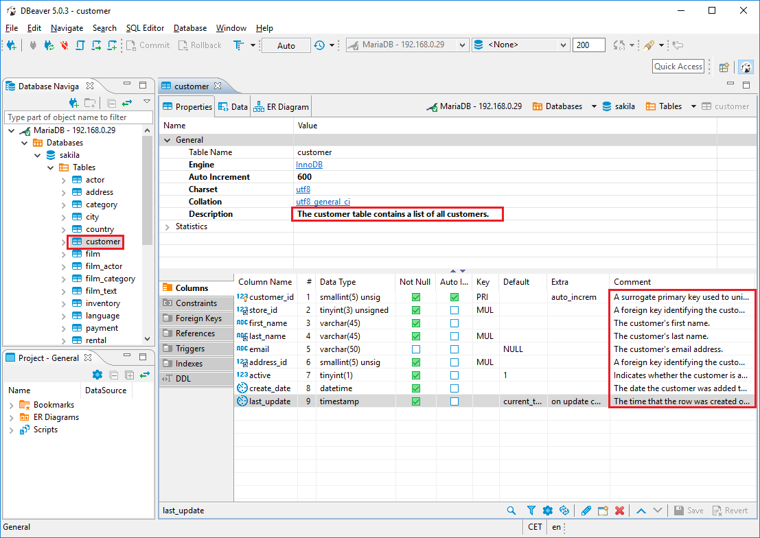
Task: Toggle Auto Increment checkbox for customer_id
Action: point(454,297)
